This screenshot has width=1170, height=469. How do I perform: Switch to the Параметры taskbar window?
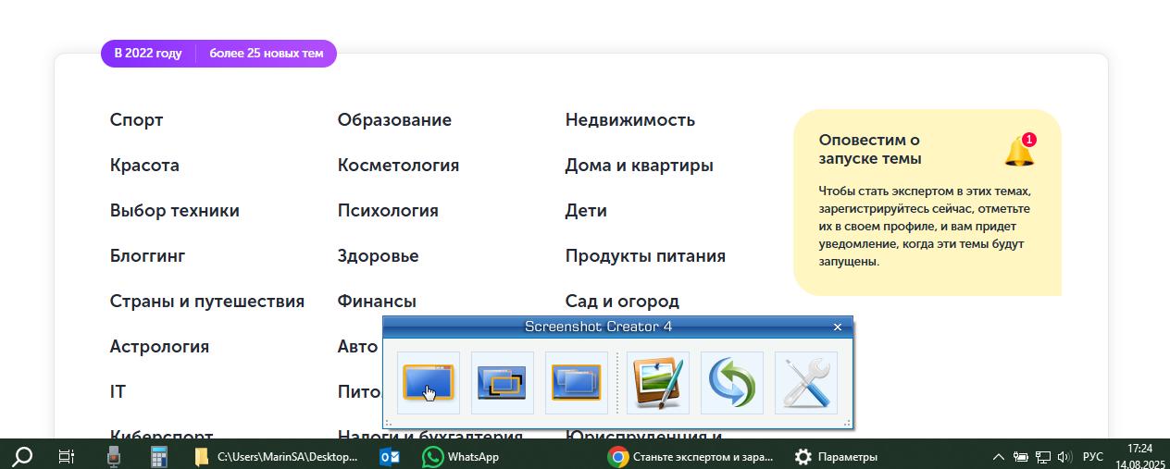(x=836, y=456)
